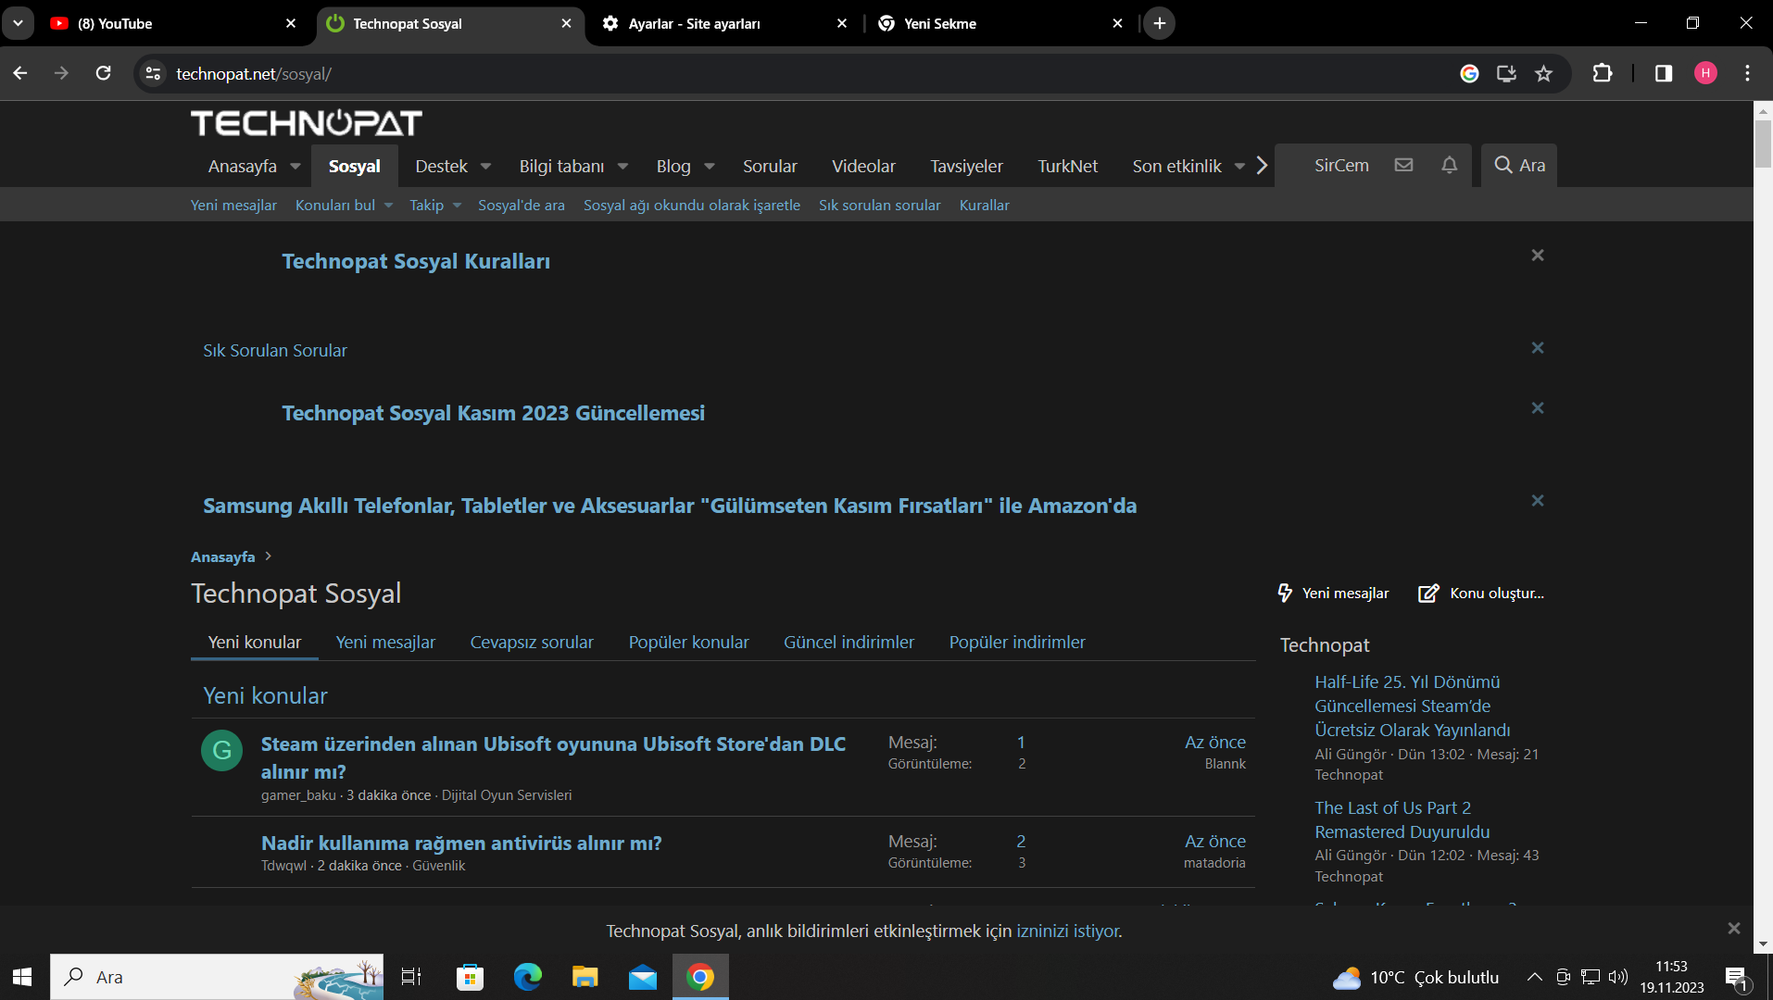
Task: Select the Güncel indirimler tab
Action: (x=849, y=642)
